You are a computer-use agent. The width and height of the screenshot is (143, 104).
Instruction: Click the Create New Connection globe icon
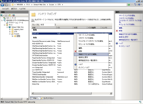pos(2,15)
